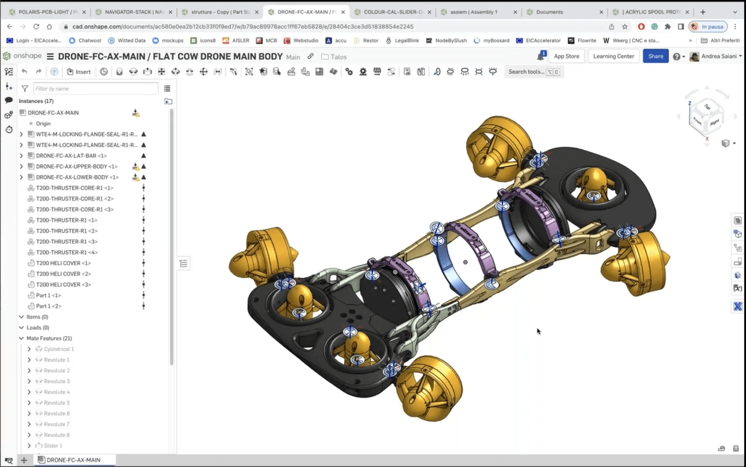Click the notifications bell icon
Screen dimensions: 746x467
point(541,56)
